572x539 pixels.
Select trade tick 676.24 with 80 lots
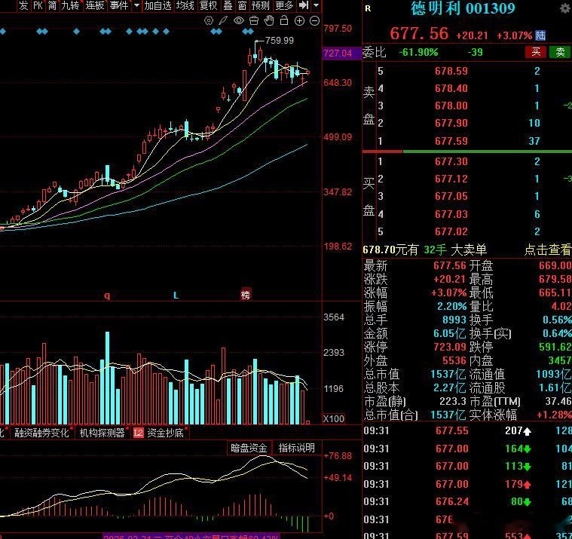tap(467, 502)
